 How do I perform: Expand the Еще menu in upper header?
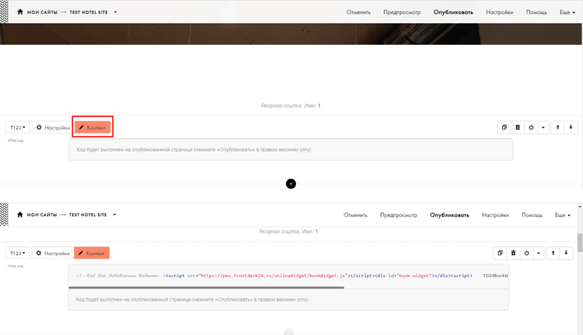click(567, 12)
